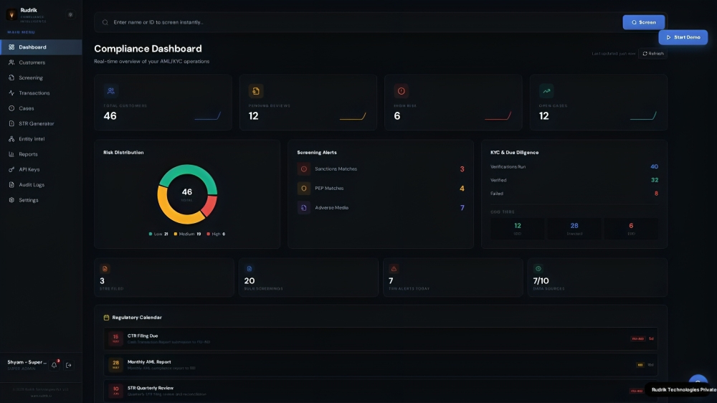Click the Pending Reviews card icon

click(x=256, y=91)
